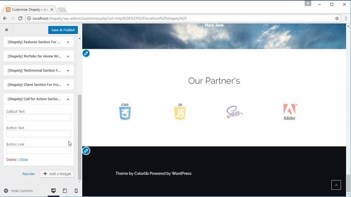This screenshot has height=197, width=351.
Task: Click the CSS3 partner logo
Action: [125, 112]
